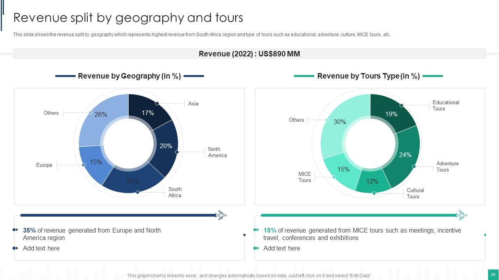Click the left 'Add text here' placeholder

(x=41, y=248)
